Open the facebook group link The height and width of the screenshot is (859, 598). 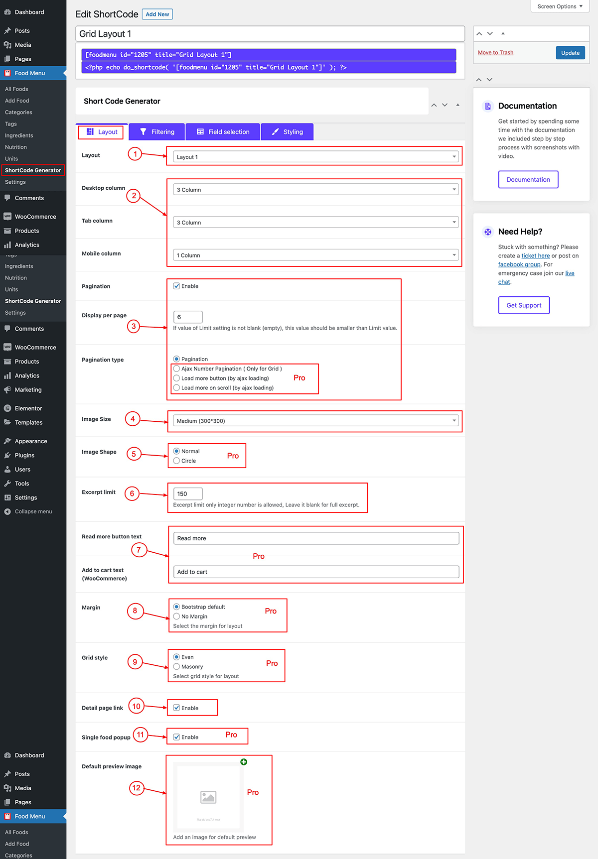pos(519,264)
